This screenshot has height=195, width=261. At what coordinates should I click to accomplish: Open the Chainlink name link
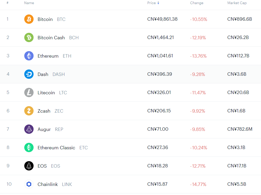(x=48, y=184)
